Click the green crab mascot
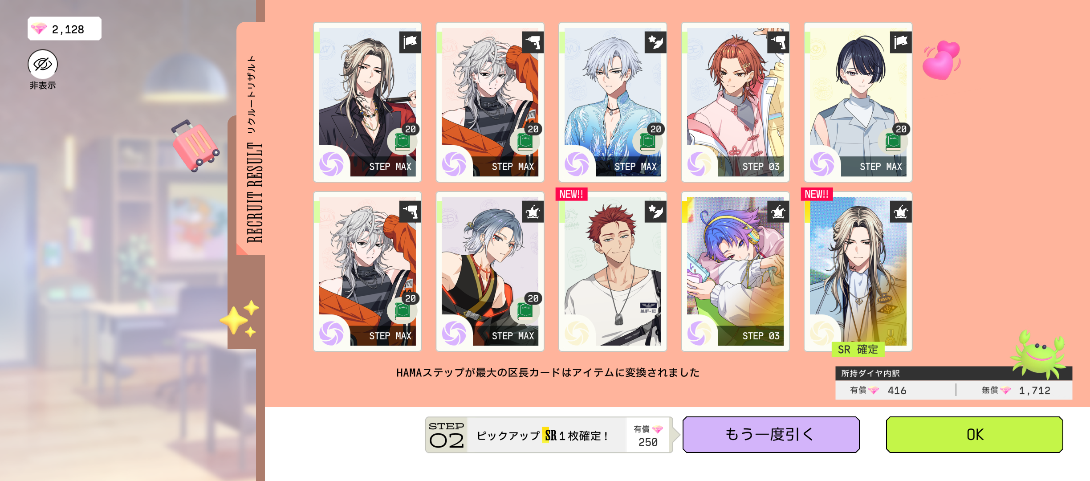Viewport: 1090px width, 481px height. 1038,353
